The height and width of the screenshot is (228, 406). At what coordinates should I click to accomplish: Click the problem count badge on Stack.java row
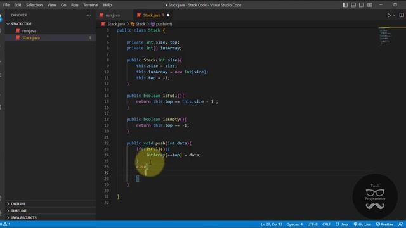coord(90,38)
